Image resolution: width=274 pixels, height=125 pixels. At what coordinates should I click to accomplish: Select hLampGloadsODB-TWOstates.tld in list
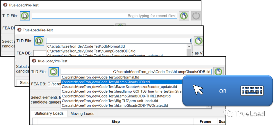click(122, 105)
